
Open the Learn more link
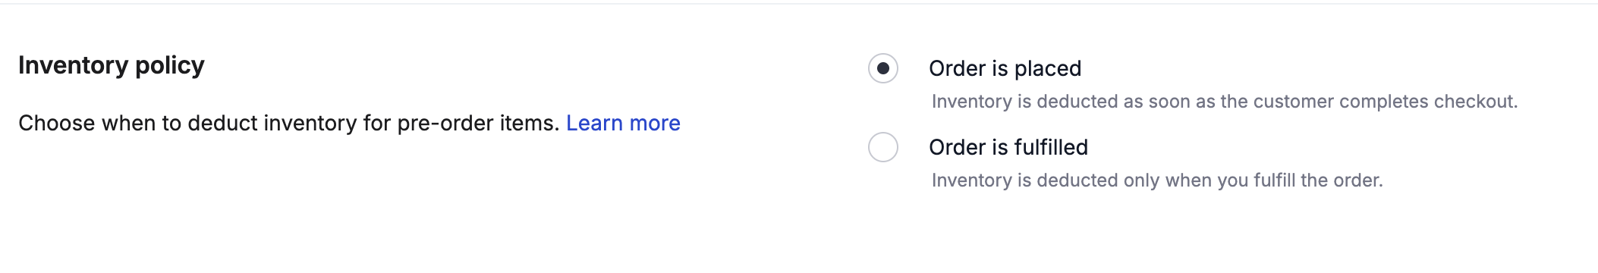(623, 123)
